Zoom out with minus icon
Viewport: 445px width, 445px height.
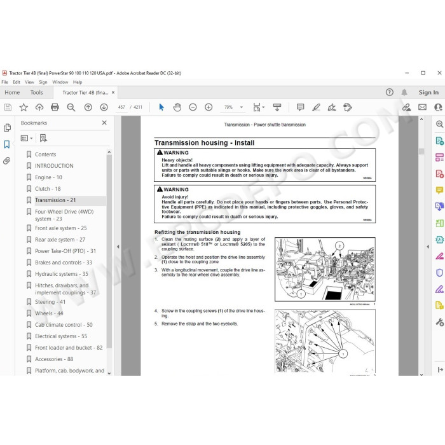193,107
